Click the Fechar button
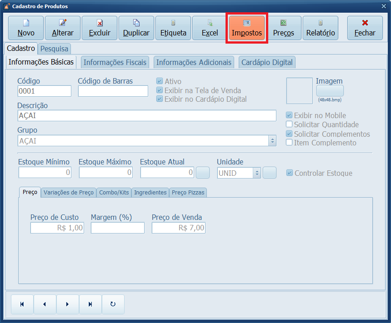Screen dimensions: 391x323 pos(365,28)
